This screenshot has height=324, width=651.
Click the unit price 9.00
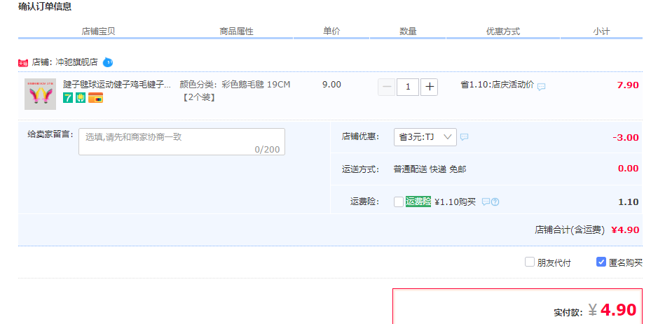tap(331, 85)
